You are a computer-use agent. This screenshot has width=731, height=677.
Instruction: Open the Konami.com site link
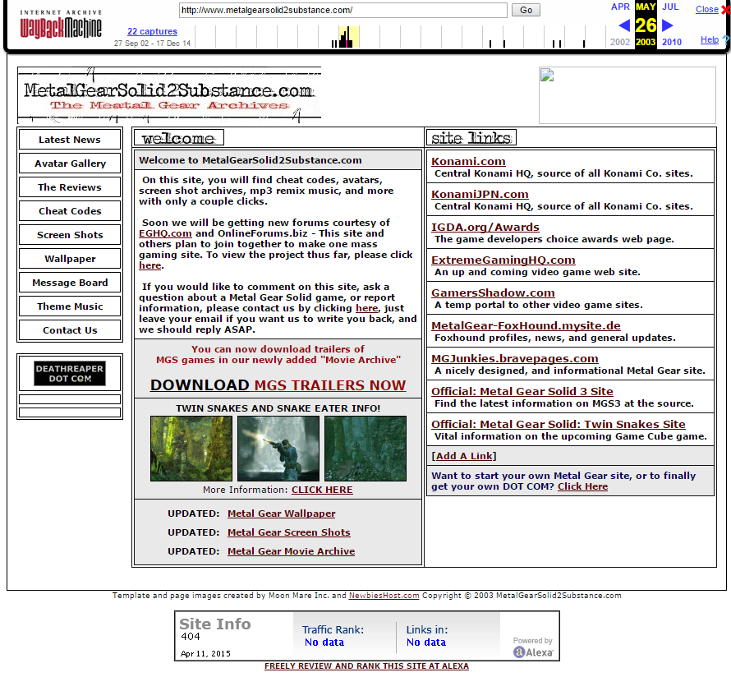(468, 162)
